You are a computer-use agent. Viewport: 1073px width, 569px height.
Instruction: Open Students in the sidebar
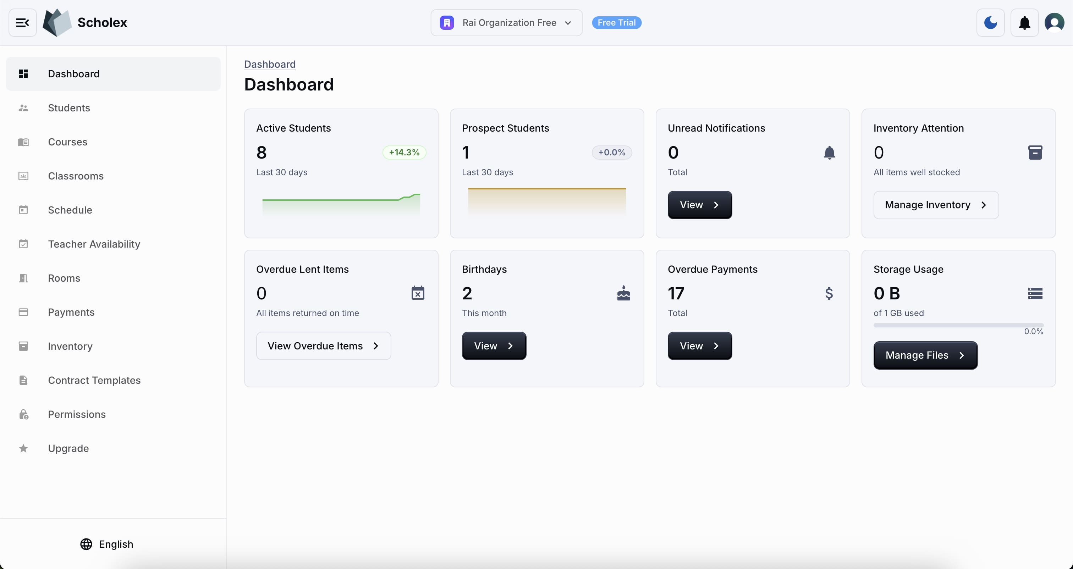(69, 108)
